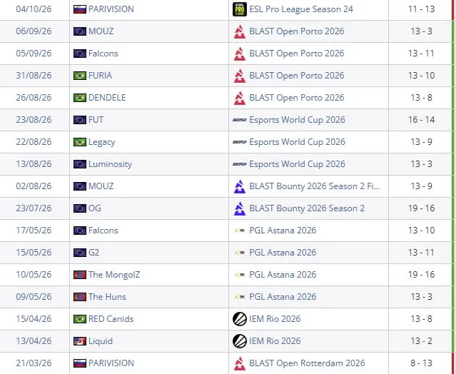
Task: Click the US flag icon next to Liquid
Action: [80, 341]
